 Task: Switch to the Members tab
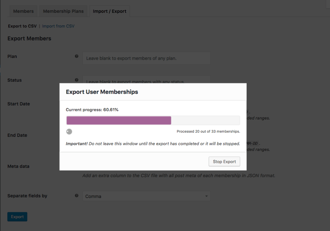[x=23, y=11]
